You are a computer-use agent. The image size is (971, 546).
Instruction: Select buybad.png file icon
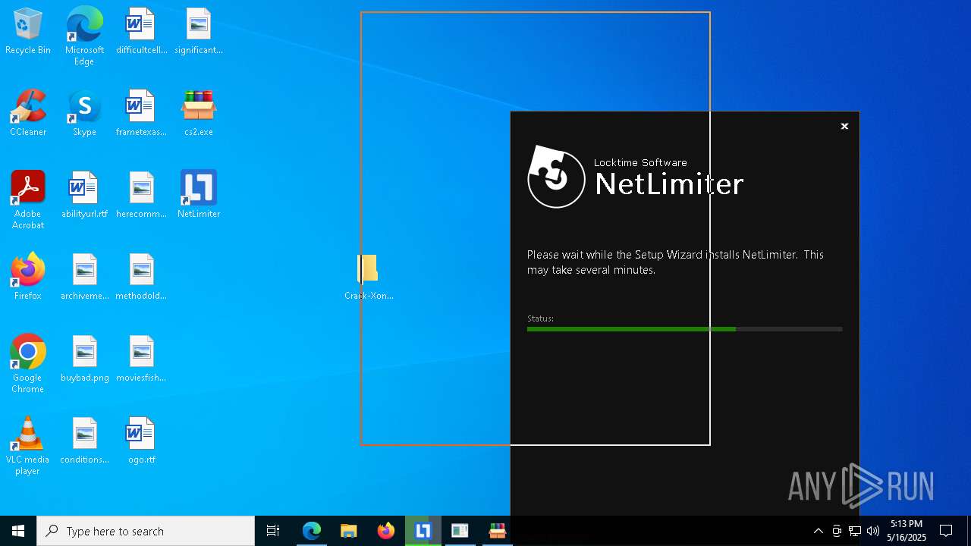(x=84, y=359)
